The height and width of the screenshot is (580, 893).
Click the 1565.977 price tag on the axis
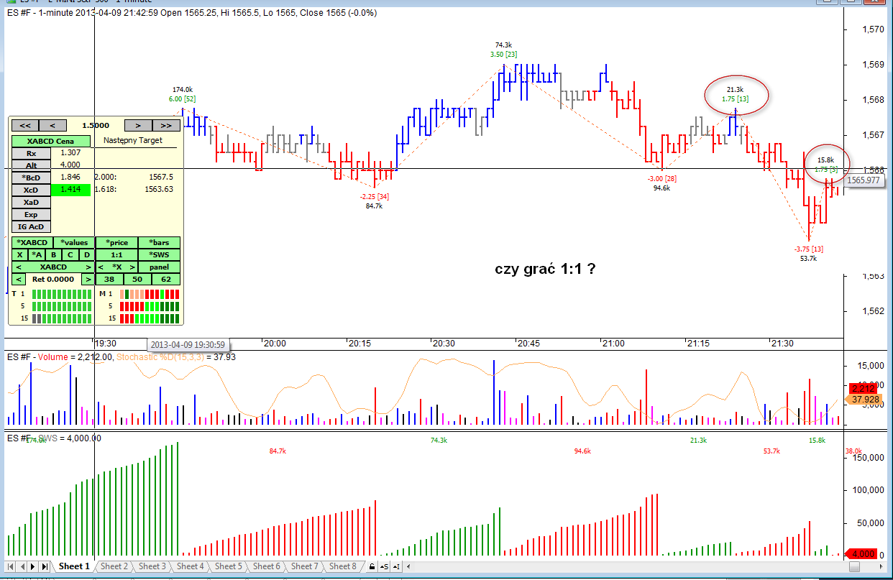[x=864, y=181]
